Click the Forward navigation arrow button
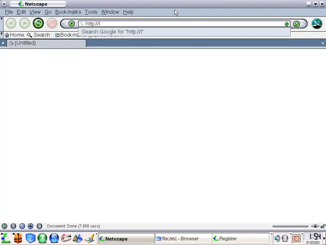 point(25,23)
